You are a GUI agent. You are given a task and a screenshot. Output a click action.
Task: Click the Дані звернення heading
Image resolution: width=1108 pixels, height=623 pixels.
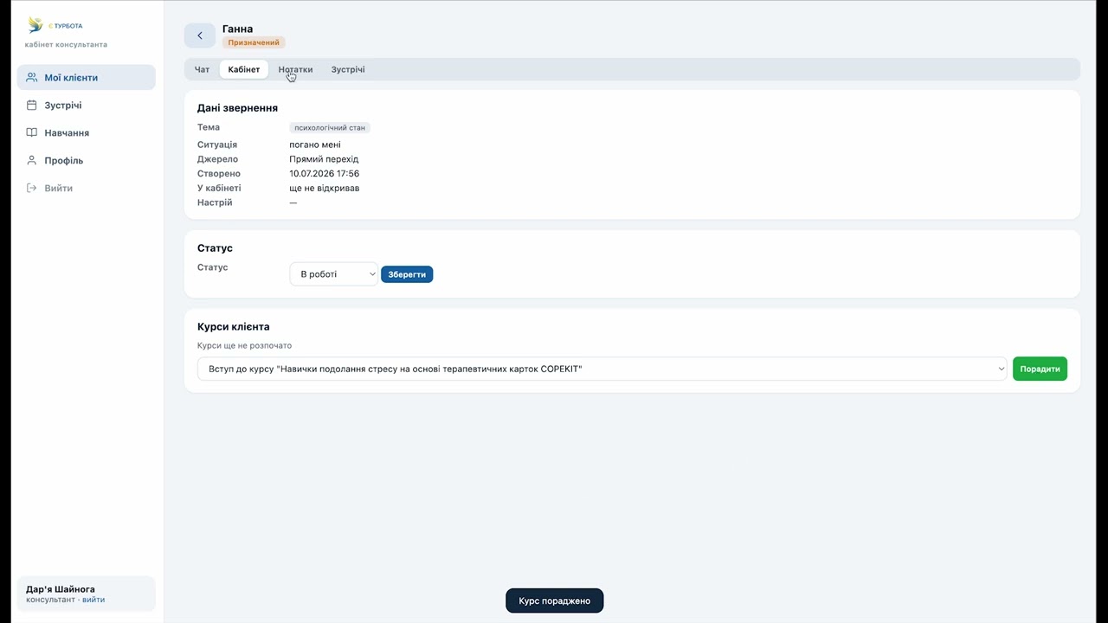(237, 108)
